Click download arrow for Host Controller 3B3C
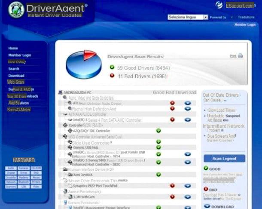This screenshot has height=209, width=262. coord(188,162)
